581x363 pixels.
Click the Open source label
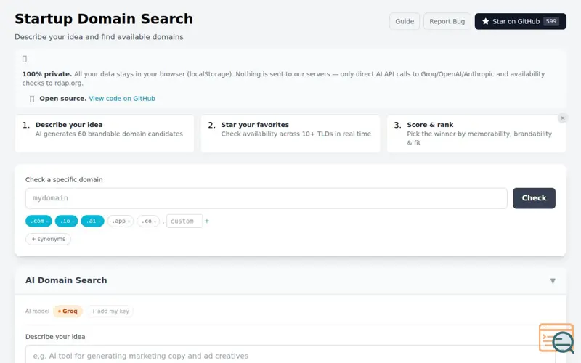(63, 99)
